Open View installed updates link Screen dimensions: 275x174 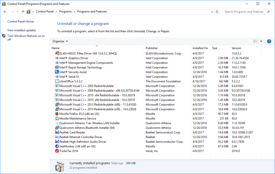tap(22, 30)
